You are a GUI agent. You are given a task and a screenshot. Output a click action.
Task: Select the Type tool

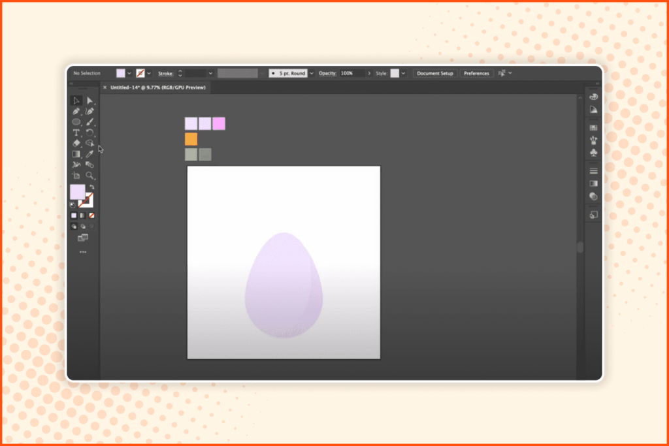76,133
